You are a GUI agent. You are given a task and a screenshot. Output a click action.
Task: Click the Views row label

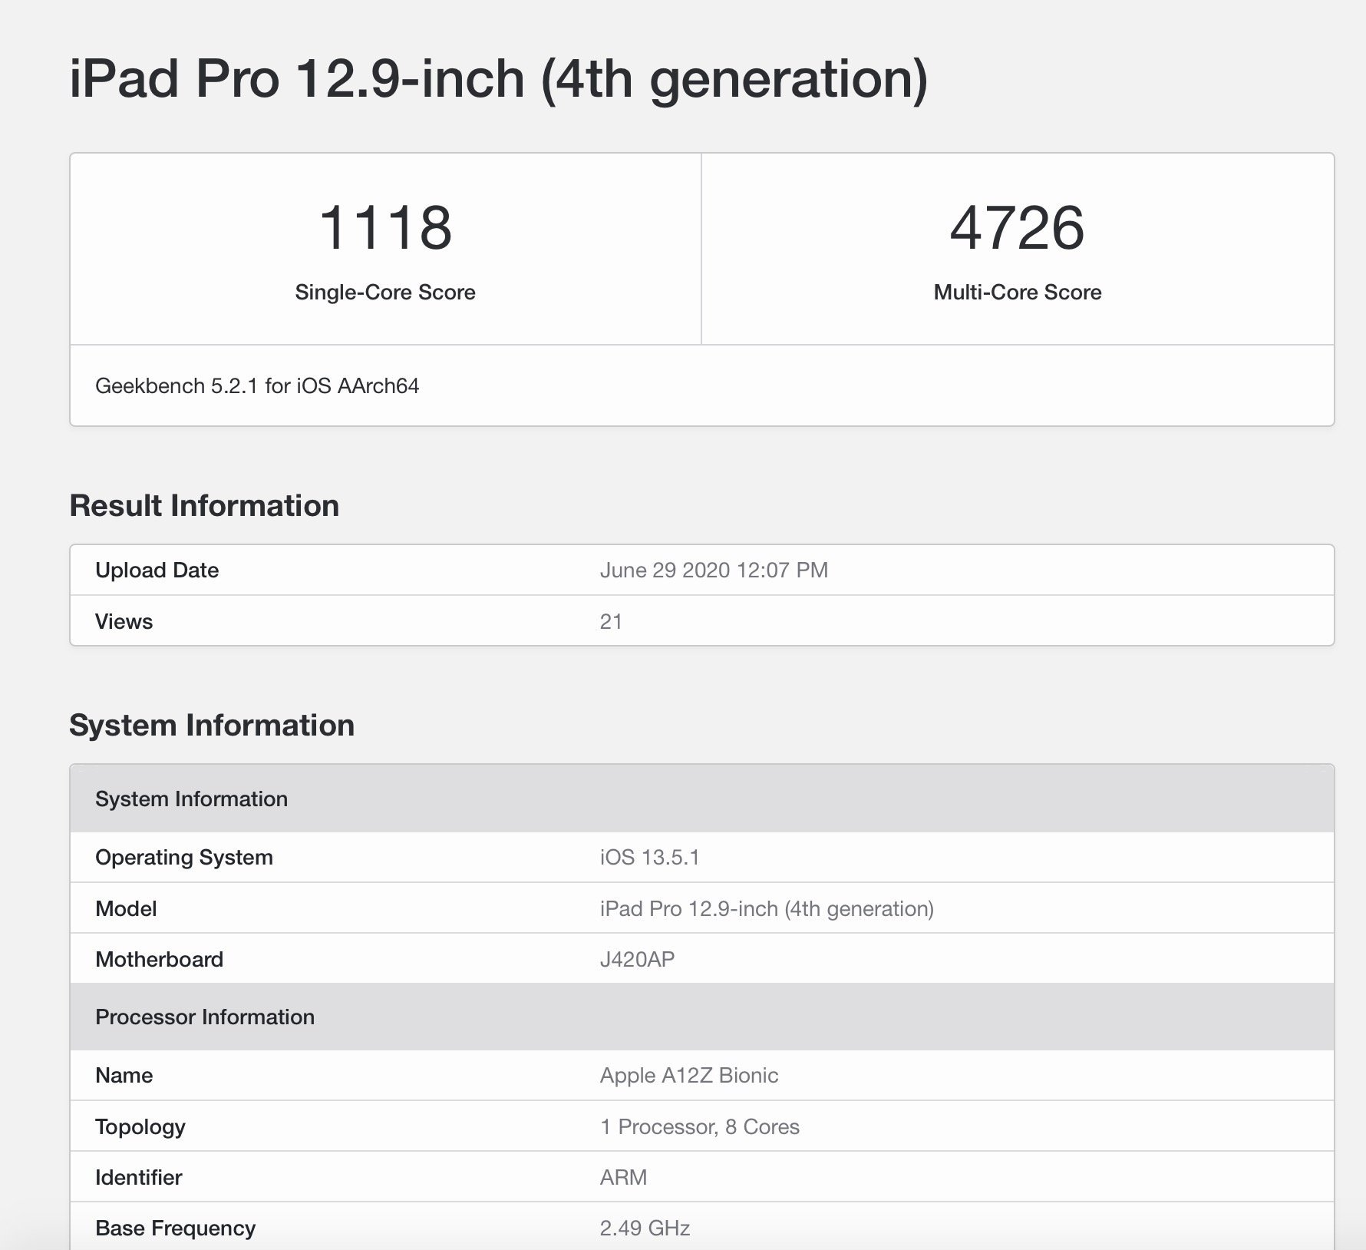tap(124, 622)
